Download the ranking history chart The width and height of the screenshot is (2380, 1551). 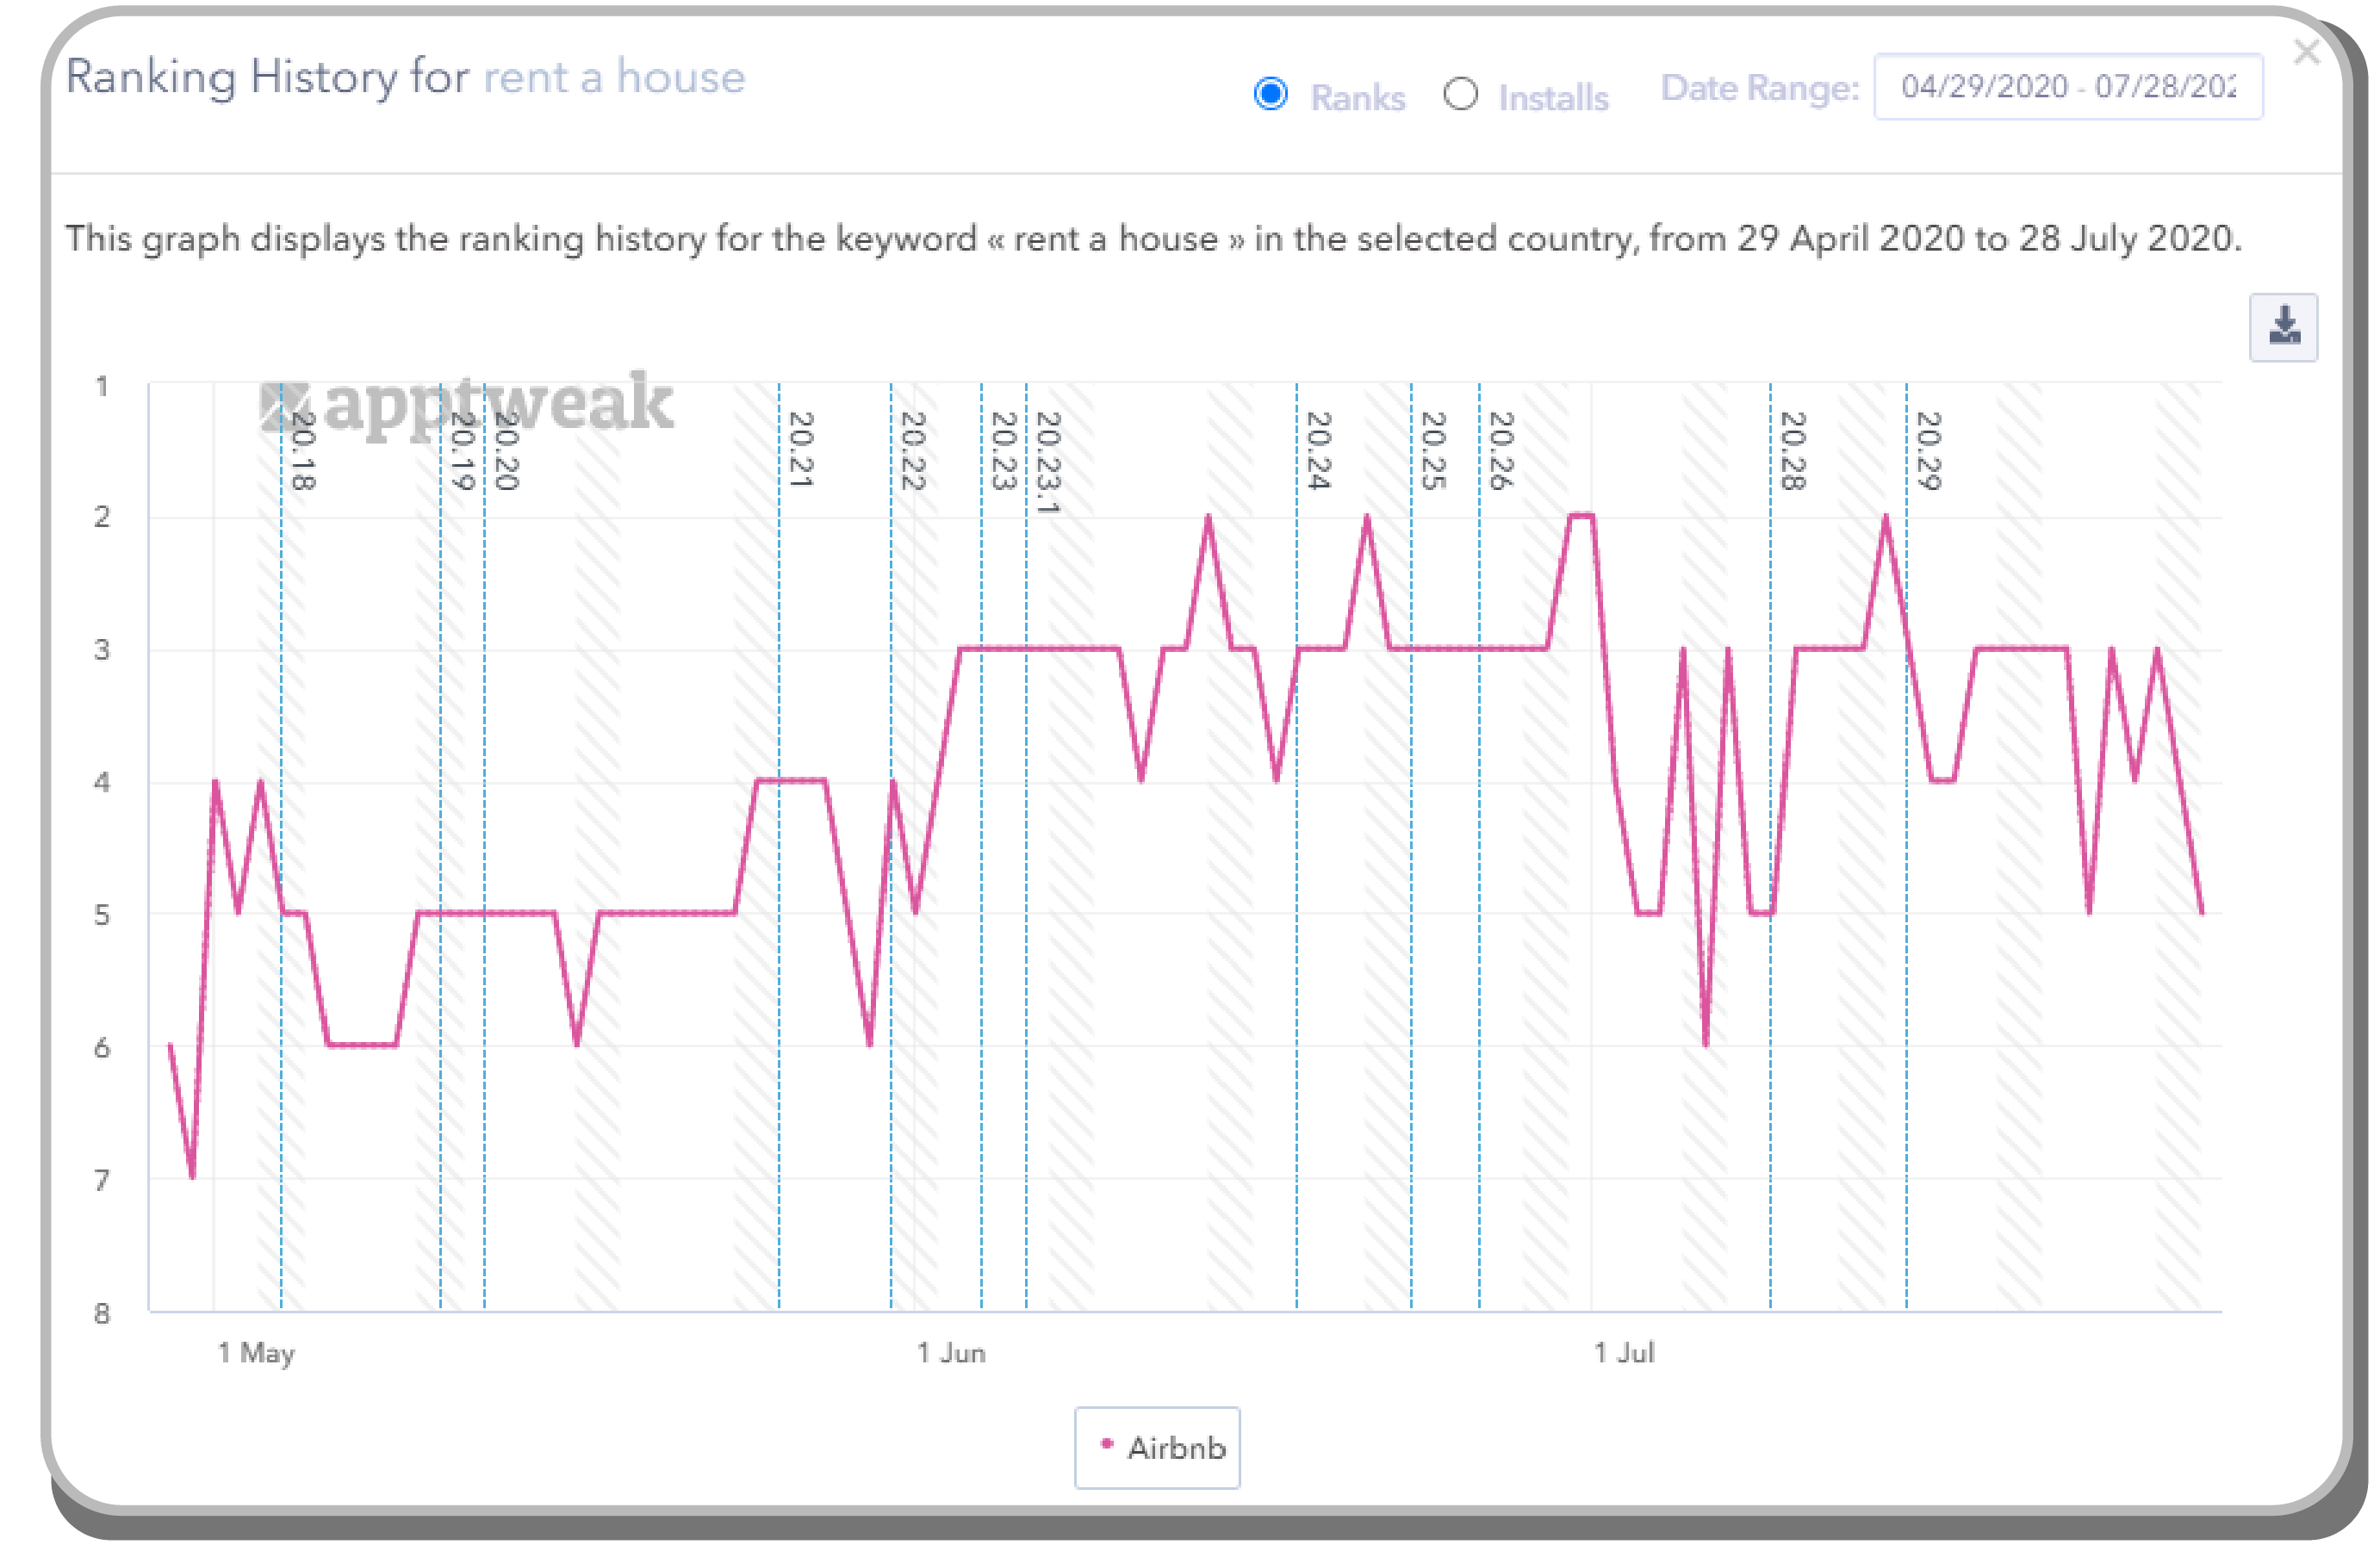pyautogui.click(x=2285, y=327)
